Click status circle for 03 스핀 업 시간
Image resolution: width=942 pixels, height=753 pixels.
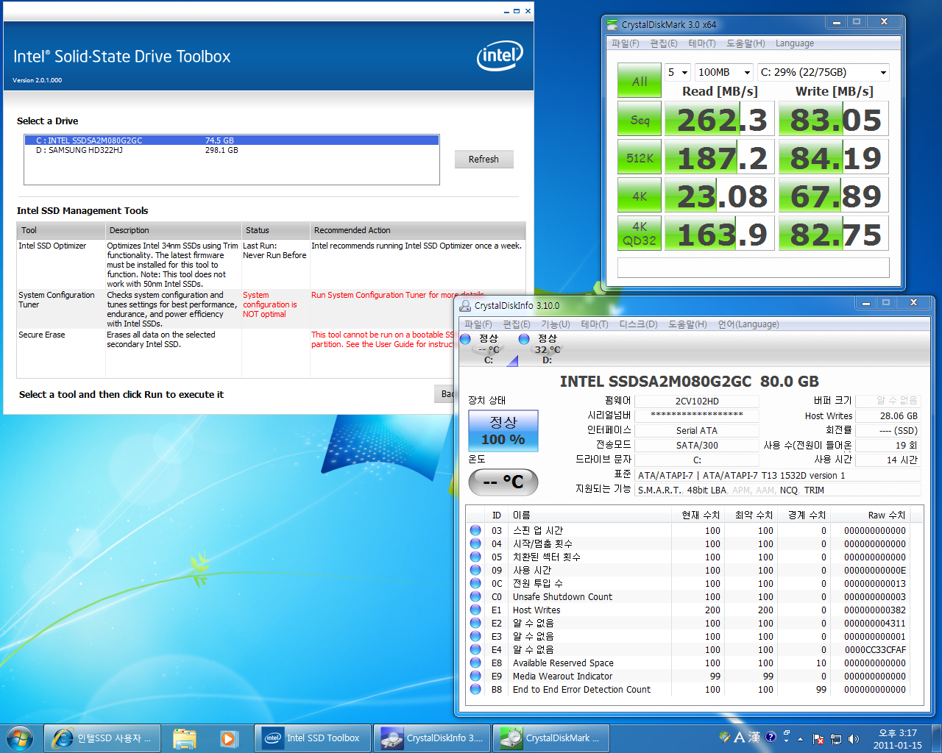point(475,530)
